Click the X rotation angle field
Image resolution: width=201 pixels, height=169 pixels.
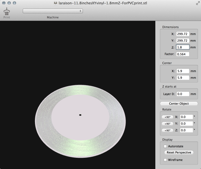[x=186, y=117]
